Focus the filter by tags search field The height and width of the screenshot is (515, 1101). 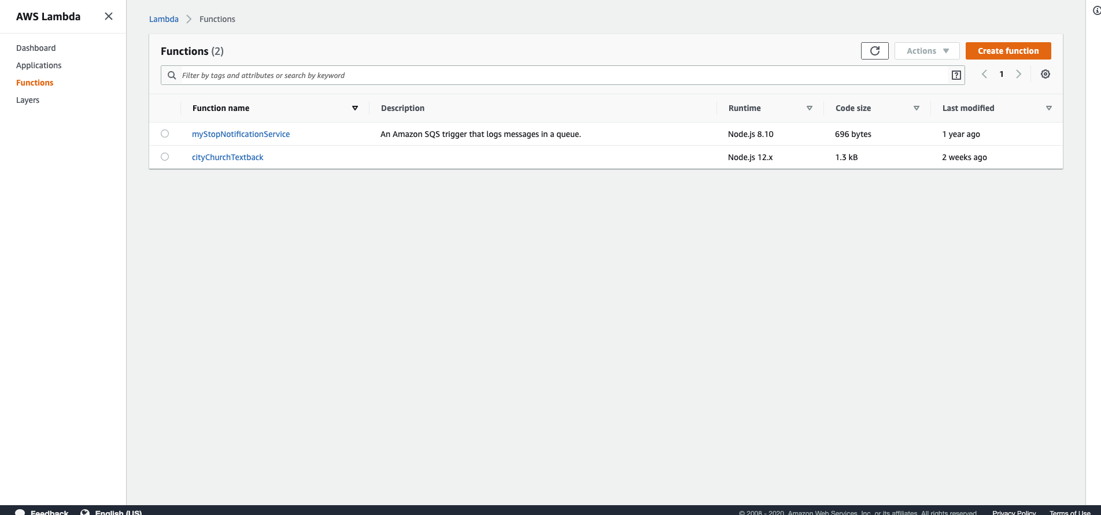(563, 75)
